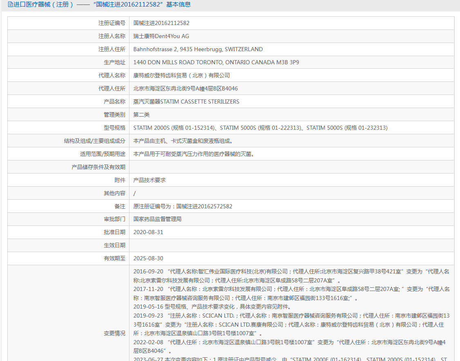460x361 pixels.
Task: Select change entry dated 2016-09-20
Action: (291, 276)
